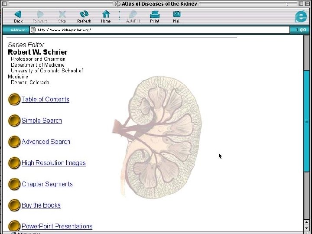312x234 pixels.
Task: Open the Chapter Segments link
Action: pos(47,184)
